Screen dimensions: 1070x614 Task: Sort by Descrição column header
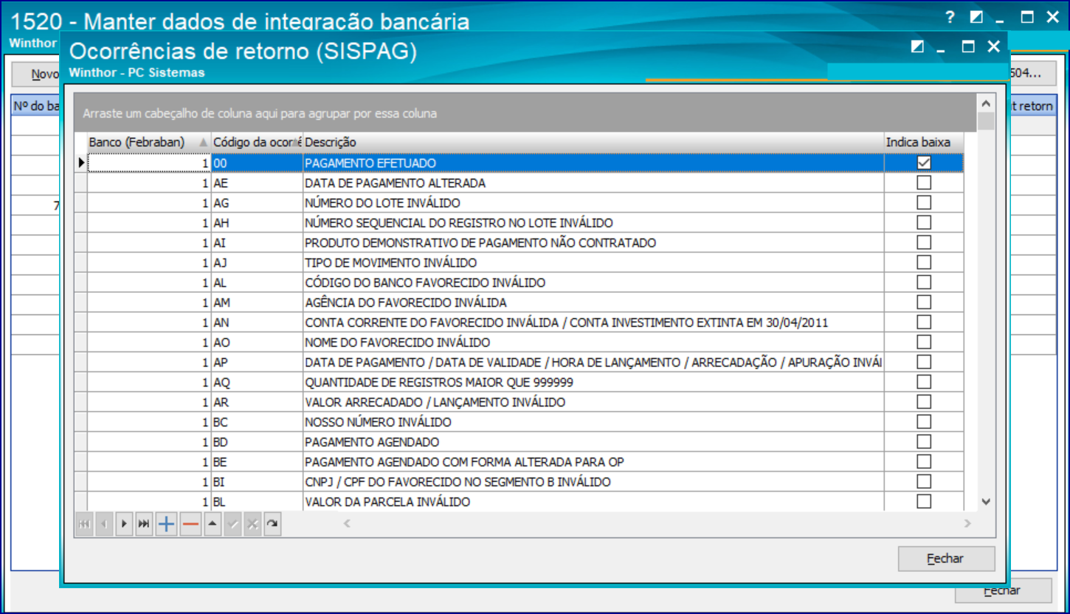click(x=593, y=142)
